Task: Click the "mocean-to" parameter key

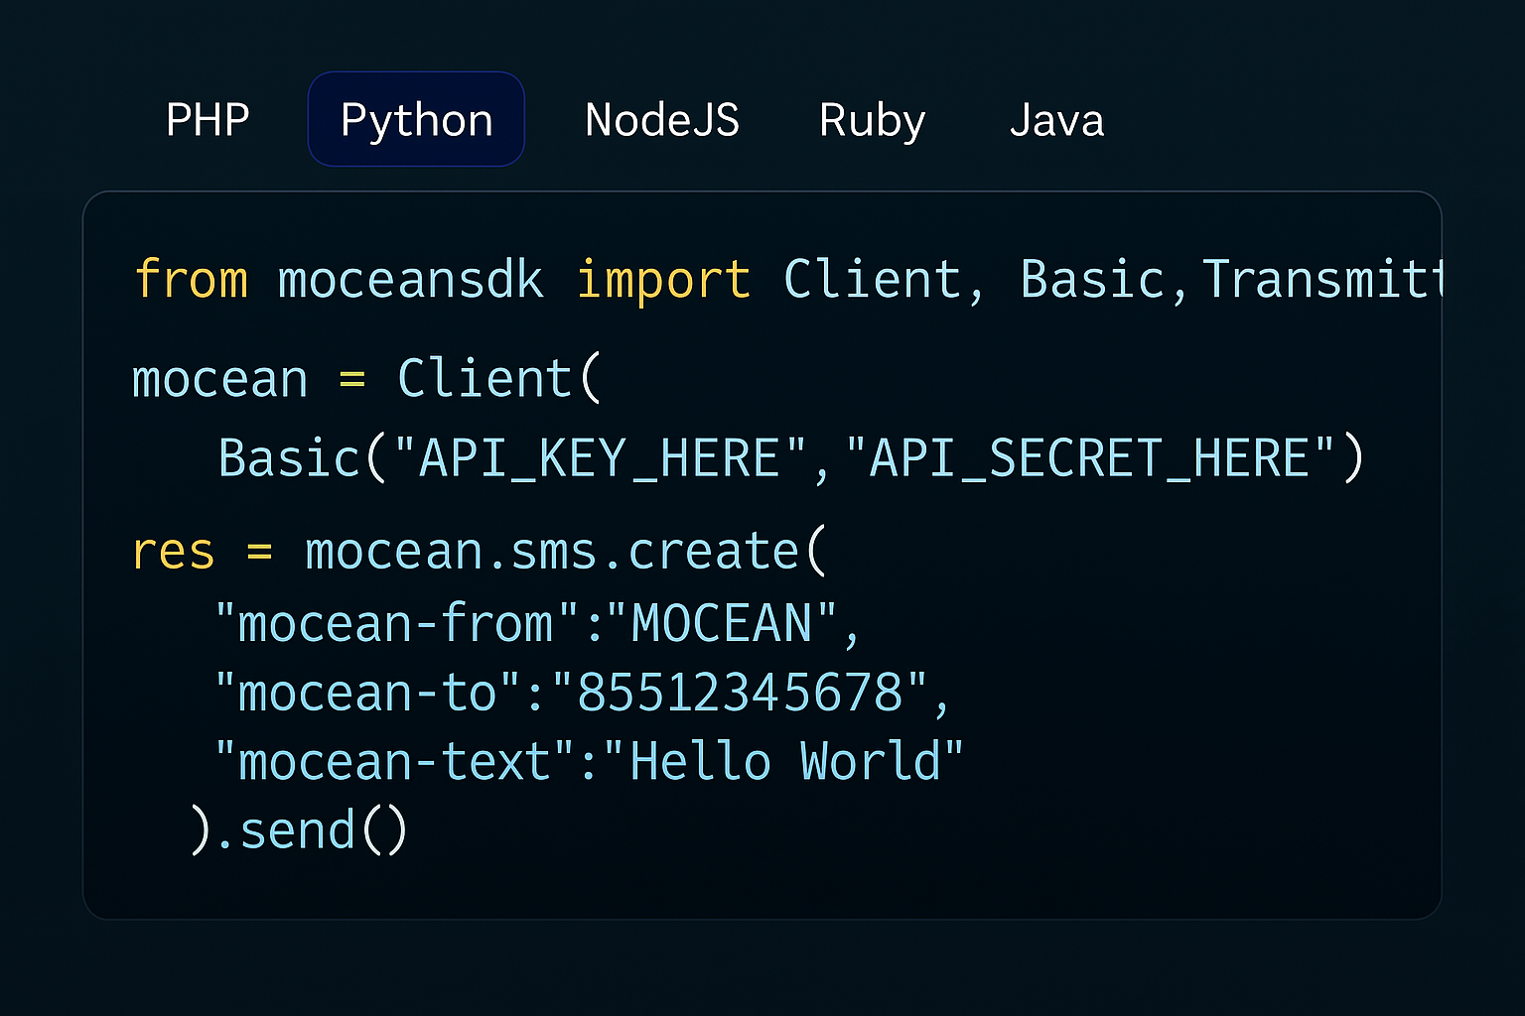Action: point(367,693)
